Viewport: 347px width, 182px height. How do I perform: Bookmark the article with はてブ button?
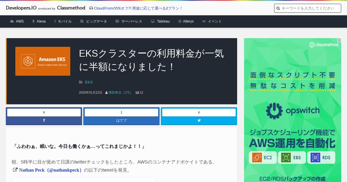coord(121,120)
